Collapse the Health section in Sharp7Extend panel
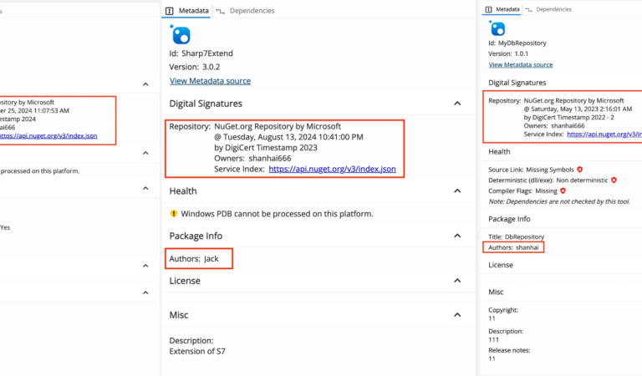Screen dimensions: 642x376 (x=457, y=191)
